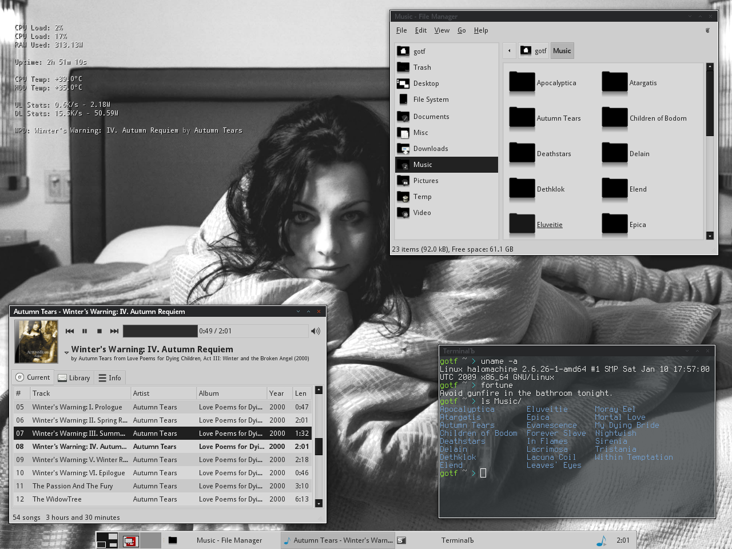Select track 12 The WidowTree
Screen dimensions: 732x549
[163, 499]
